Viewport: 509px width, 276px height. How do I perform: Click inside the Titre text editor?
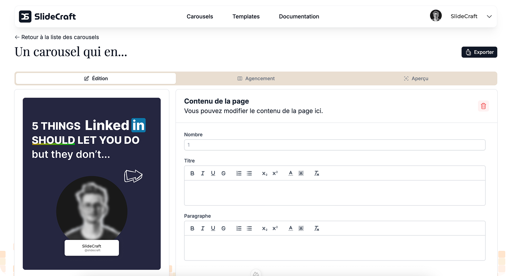coord(335,193)
